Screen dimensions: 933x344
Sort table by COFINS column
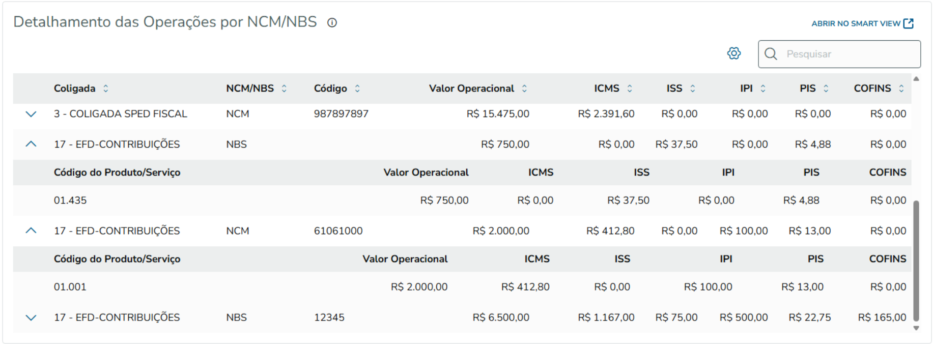click(901, 89)
